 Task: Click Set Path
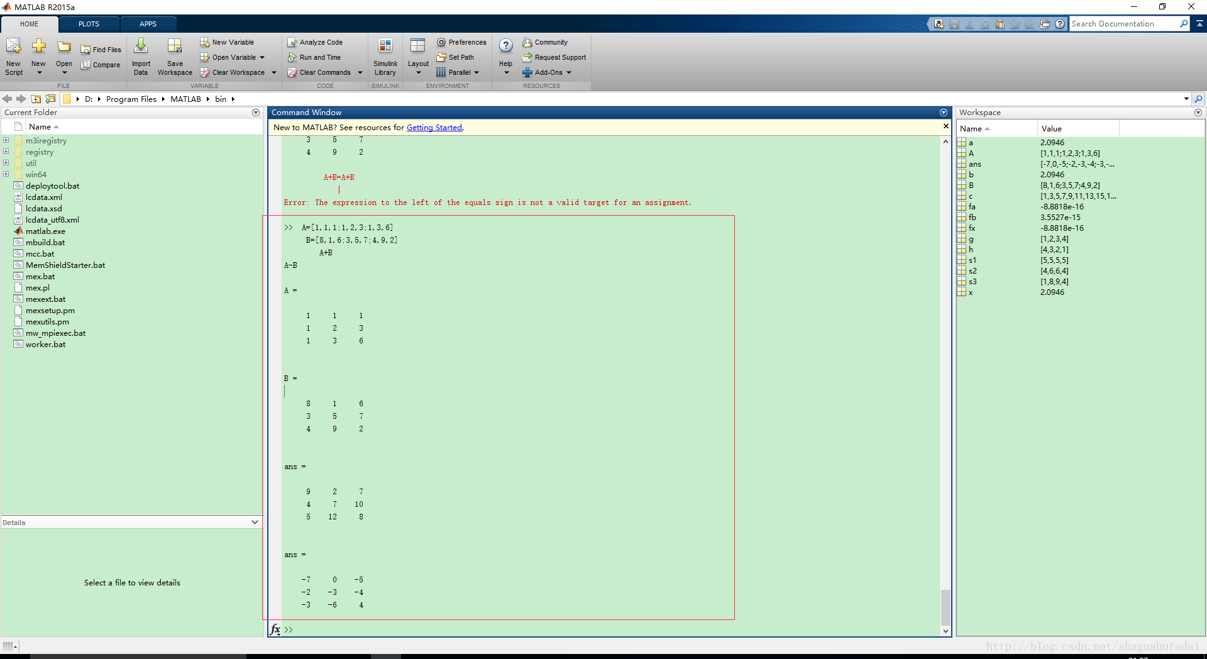coord(455,57)
